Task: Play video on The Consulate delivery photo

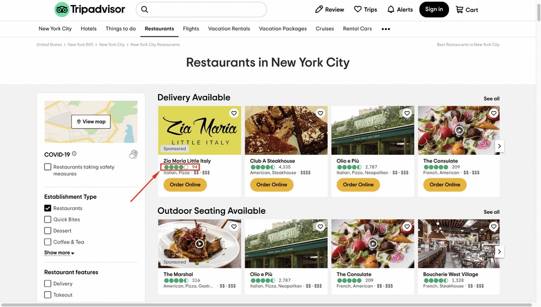Action: click(459, 130)
